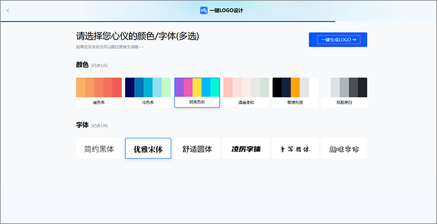Click the subtitle 如果还没决定也可以跳过直接生成哦

(110, 47)
